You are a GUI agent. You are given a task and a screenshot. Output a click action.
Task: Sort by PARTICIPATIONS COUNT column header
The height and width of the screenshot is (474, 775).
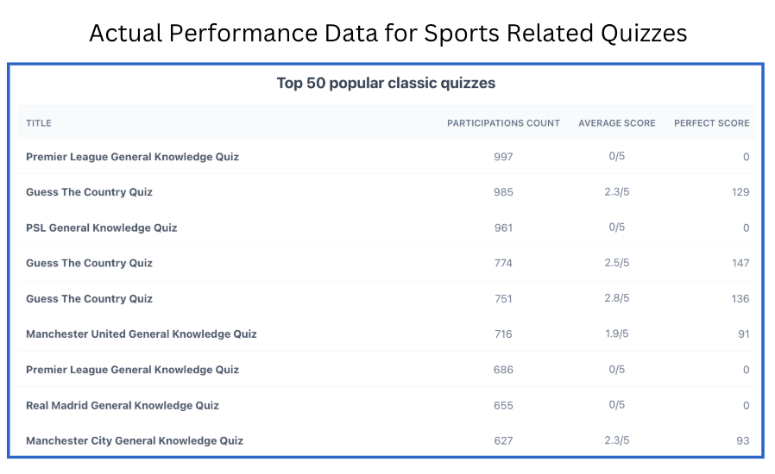(x=503, y=123)
